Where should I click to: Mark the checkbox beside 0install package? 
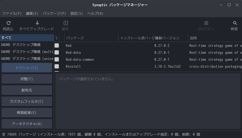(57, 67)
